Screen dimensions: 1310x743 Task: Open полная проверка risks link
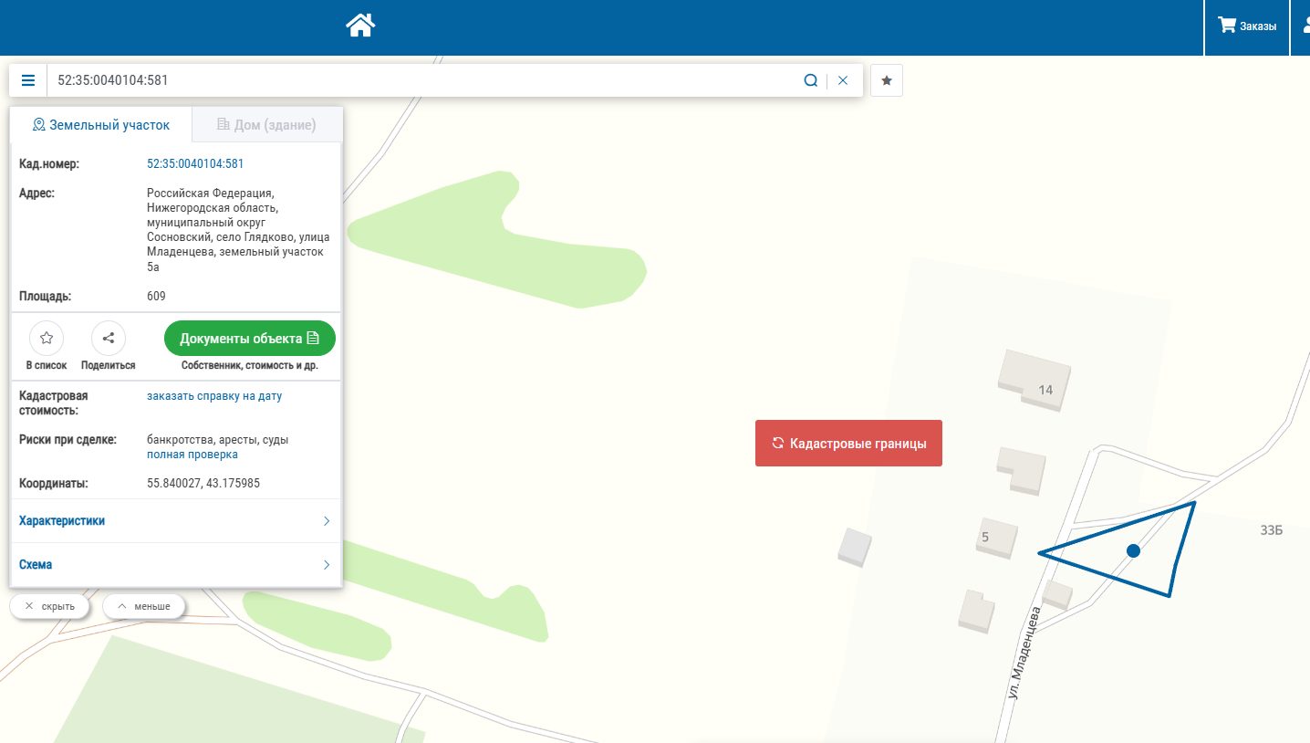click(192, 455)
